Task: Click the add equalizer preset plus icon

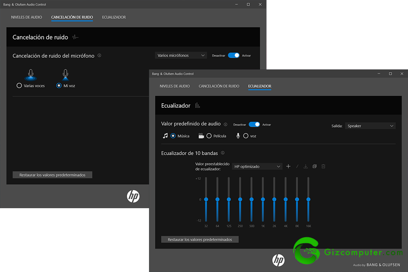Action: 288,166
